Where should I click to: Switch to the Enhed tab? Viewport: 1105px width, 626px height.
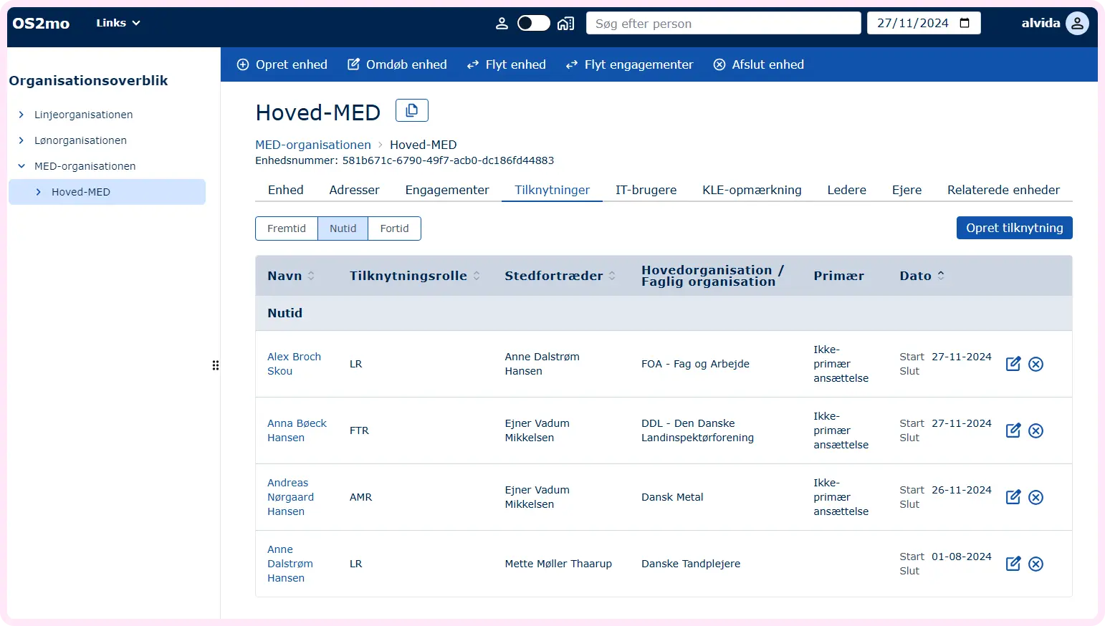[x=286, y=190]
